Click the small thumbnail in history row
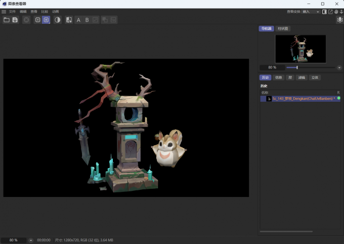The image size is (344, 244). point(269,99)
